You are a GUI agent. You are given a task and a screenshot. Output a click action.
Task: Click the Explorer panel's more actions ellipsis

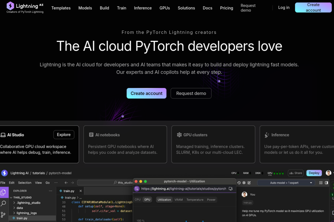50,191
